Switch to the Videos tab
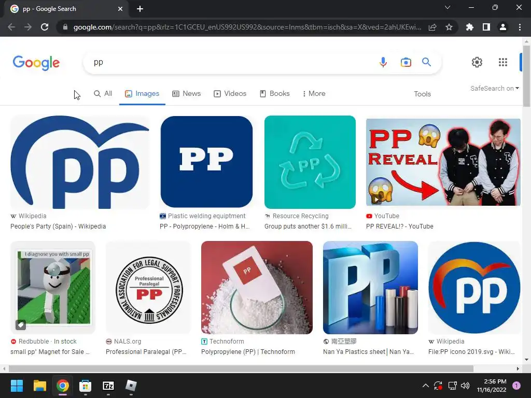Viewport: 531px width, 398px height. [x=230, y=93]
